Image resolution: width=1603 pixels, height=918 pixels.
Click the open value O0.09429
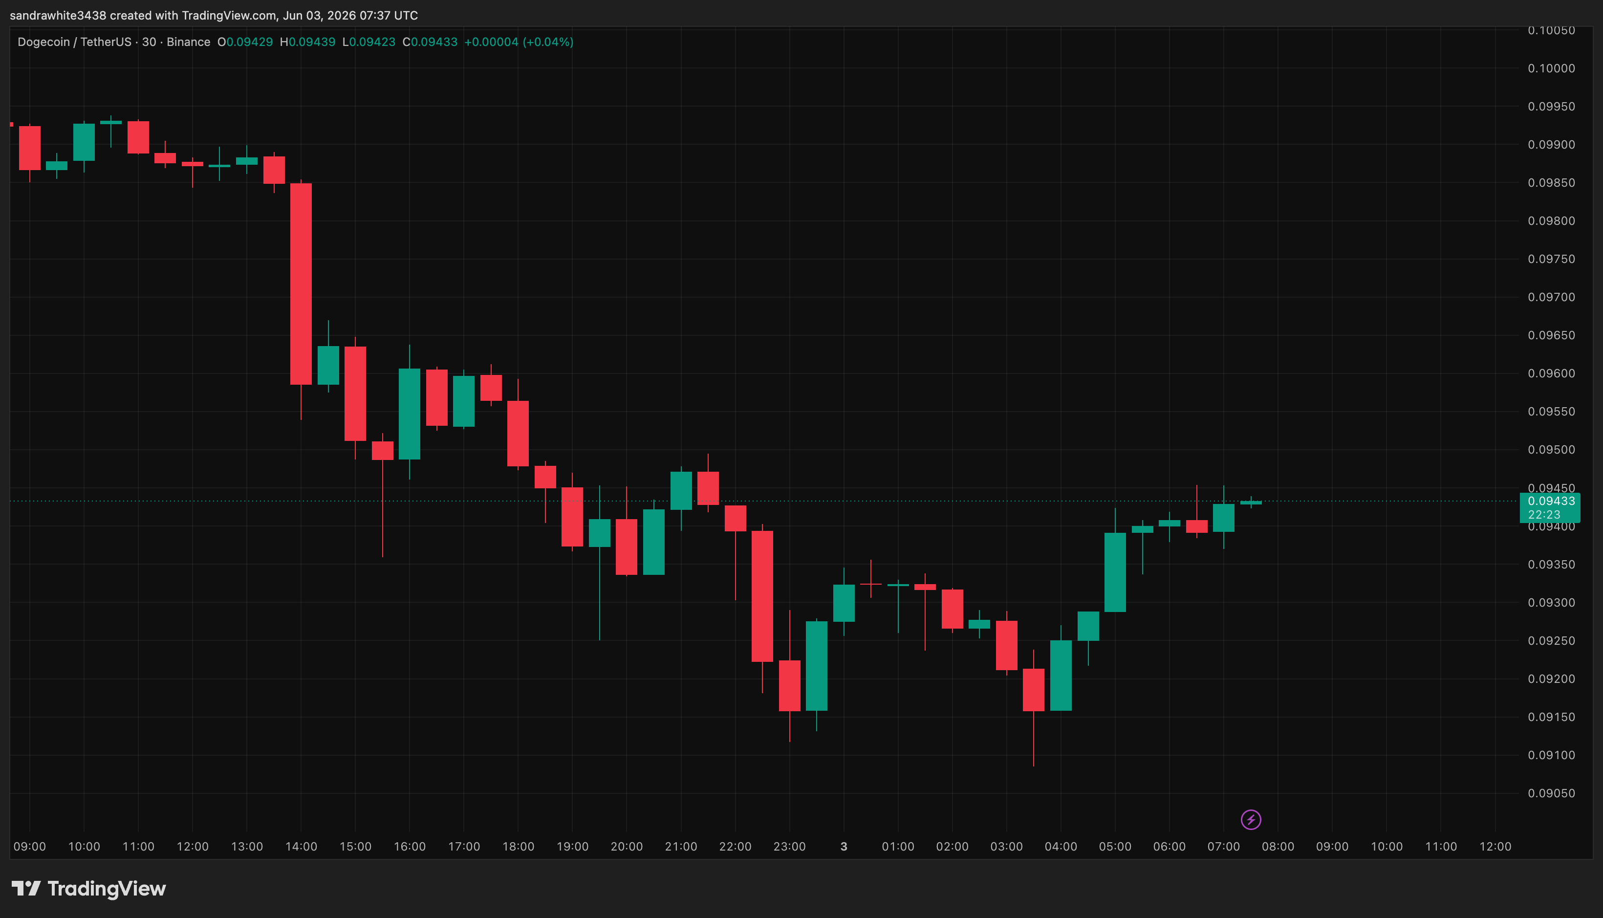pos(244,42)
